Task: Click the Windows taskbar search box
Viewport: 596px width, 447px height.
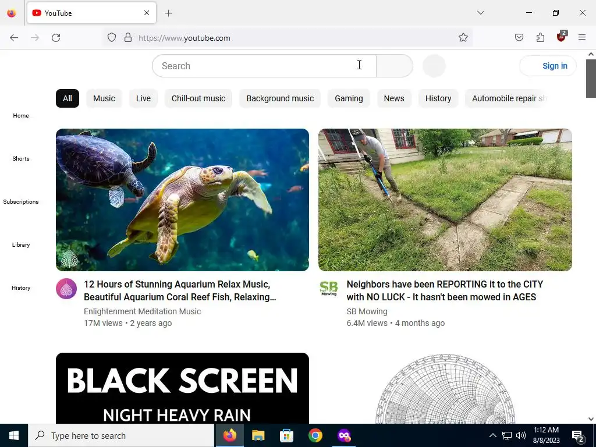Action: pos(121,435)
